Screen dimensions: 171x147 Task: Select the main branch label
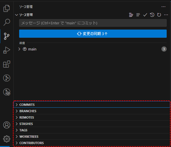(32, 49)
